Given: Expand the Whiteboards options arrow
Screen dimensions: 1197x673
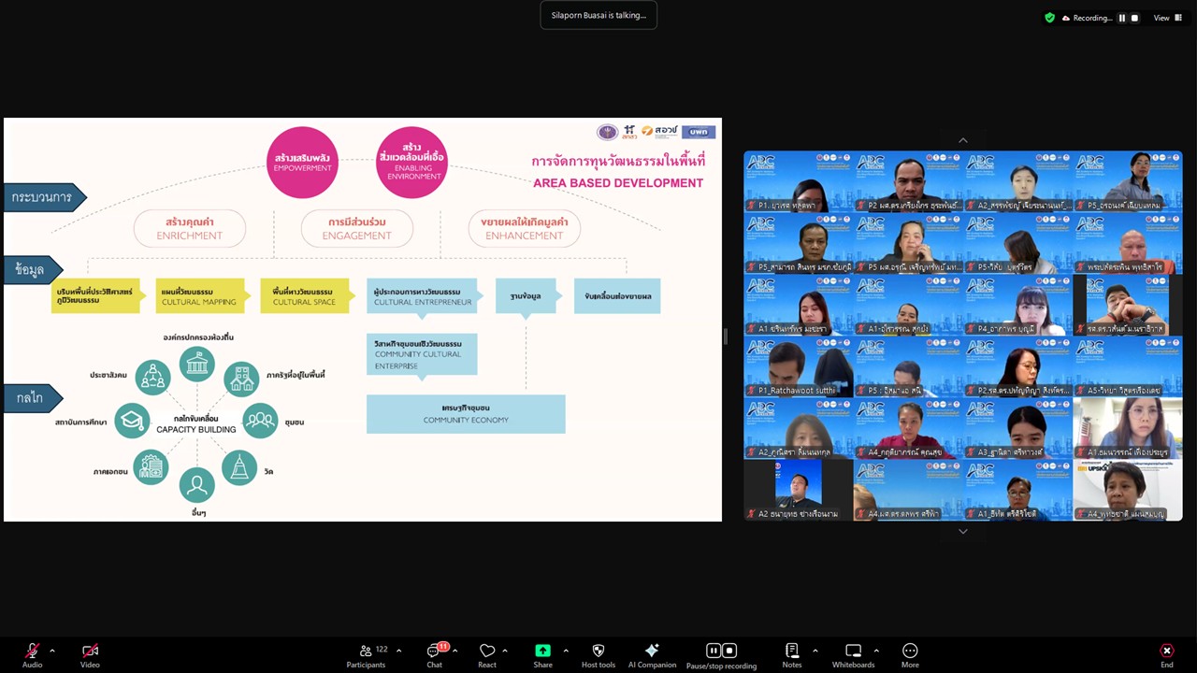Looking at the screenshot, I should pos(875,651).
